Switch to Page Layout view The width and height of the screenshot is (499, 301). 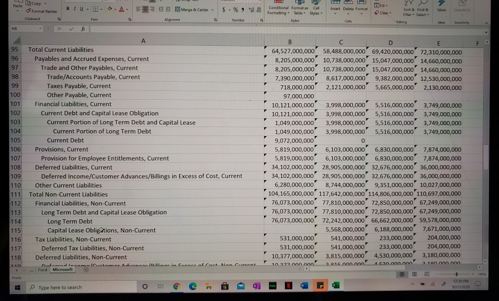tap(414, 274)
